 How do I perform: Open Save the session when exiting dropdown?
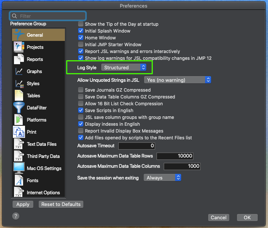tap(162, 178)
